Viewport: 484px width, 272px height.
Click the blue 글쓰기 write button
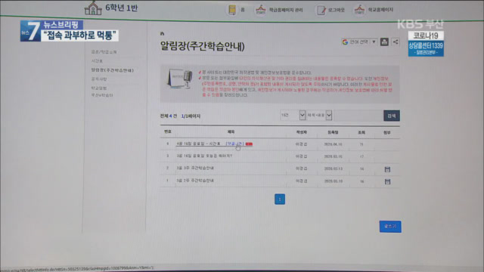pos(390,227)
